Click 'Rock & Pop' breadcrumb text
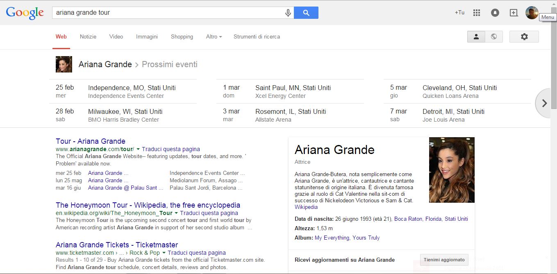The height and width of the screenshot is (274, 557). (145, 253)
